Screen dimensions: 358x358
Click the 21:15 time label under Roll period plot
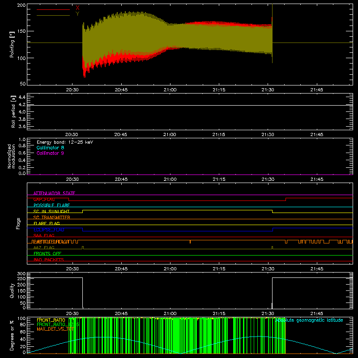click(219, 135)
